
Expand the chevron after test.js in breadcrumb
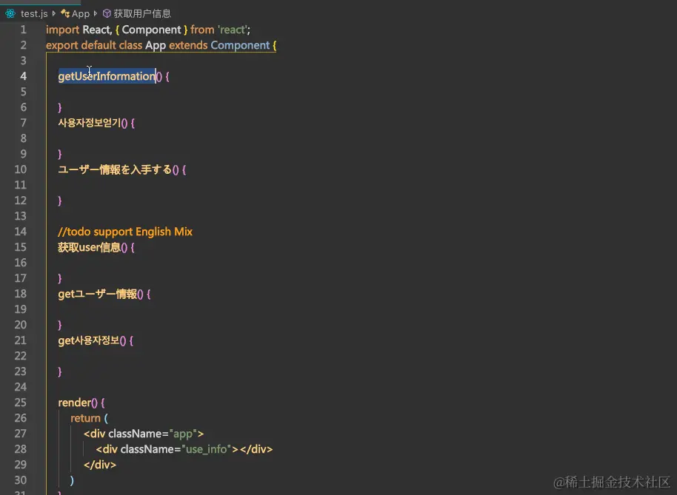click(x=53, y=13)
